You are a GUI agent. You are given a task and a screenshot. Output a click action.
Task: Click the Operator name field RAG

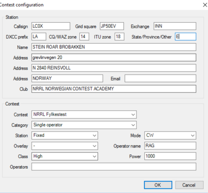pos(170,146)
